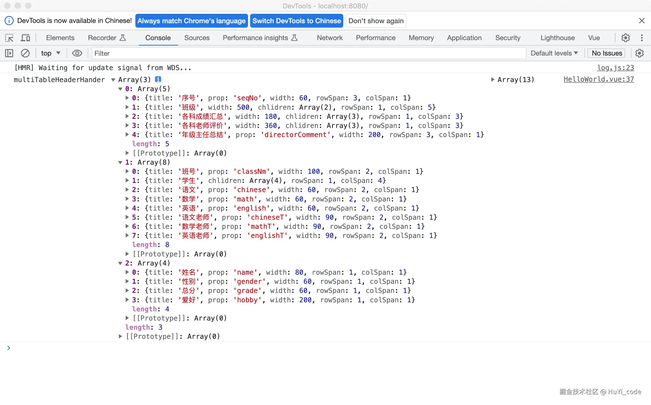The height and width of the screenshot is (405, 651).
Task: Toggle the live expression eye icon
Action: (x=77, y=53)
